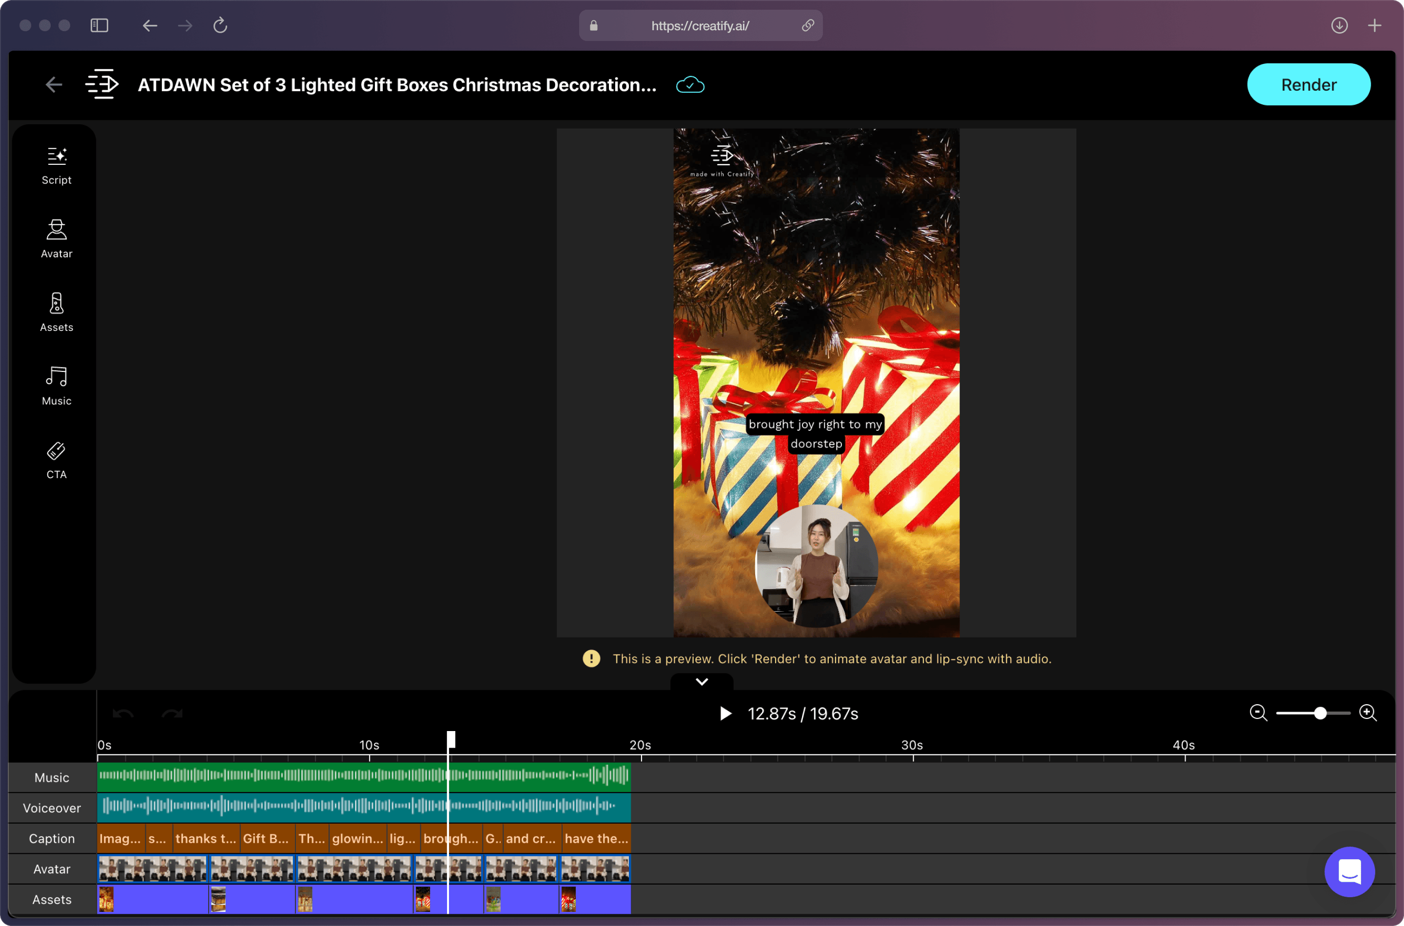Image resolution: width=1404 pixels, height=926 pixels.
Task: Redo the last edit
Action: [x=172, y=714]
